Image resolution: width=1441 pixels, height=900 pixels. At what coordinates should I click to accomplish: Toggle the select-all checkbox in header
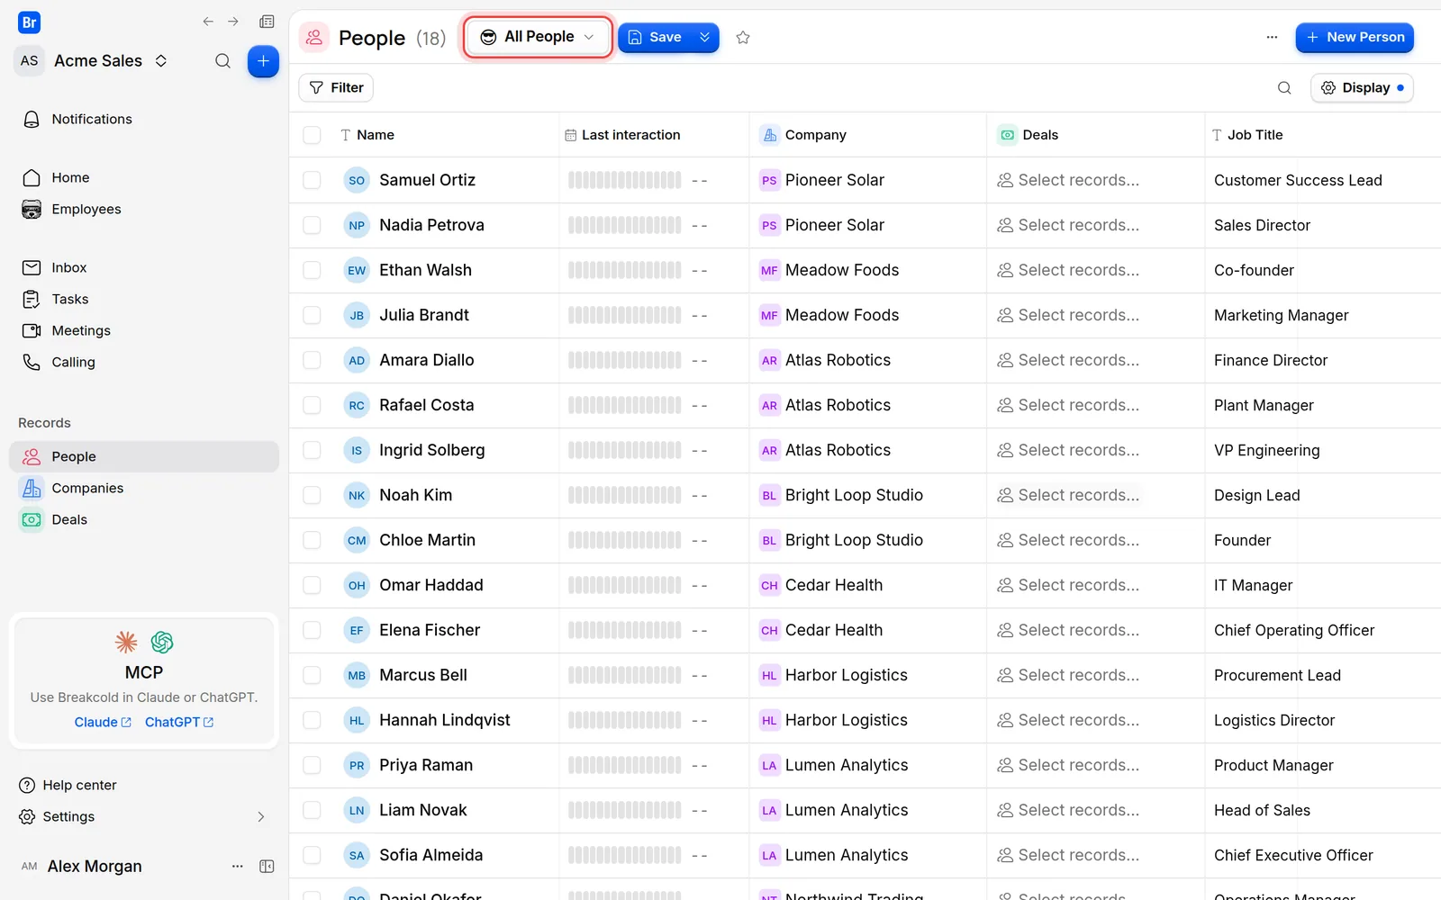[x=312, y=135]
